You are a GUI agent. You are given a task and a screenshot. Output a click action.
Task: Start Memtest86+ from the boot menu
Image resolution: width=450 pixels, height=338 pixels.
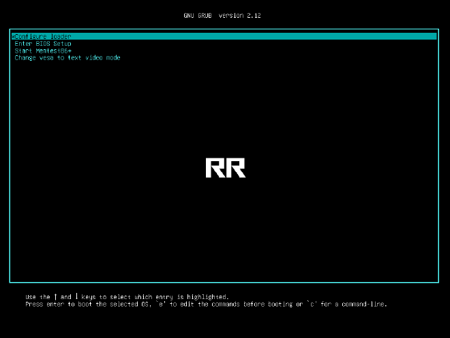[43, 51]
